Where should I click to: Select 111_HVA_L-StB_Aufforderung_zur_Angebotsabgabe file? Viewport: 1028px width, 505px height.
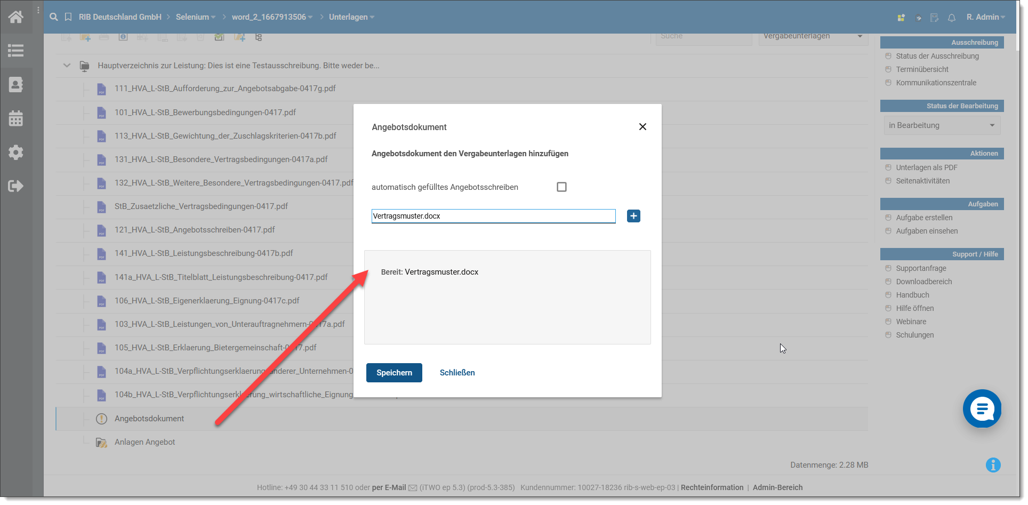[x=225, y=89]
